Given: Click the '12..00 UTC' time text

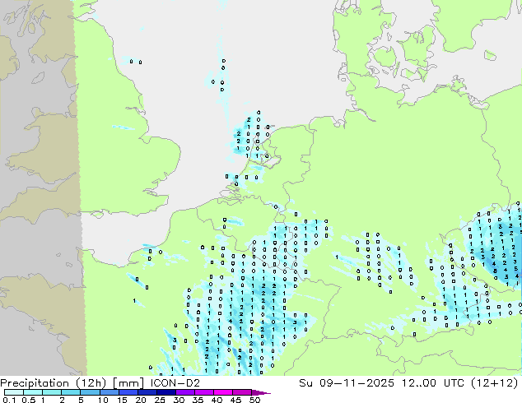Looking at the screenshot, I should click(435, 383).
